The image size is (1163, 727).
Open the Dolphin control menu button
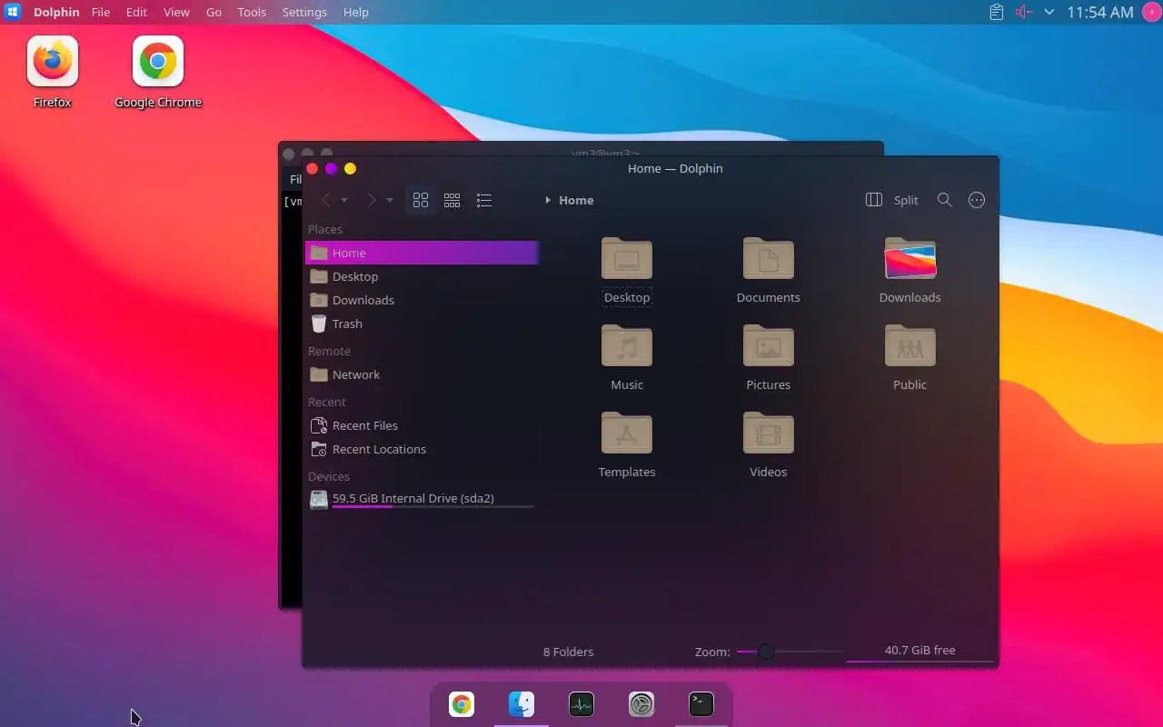977,200
